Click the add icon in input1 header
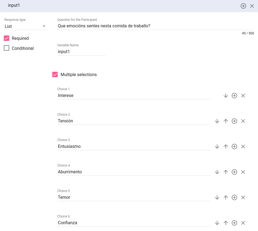 coord(243,6)
